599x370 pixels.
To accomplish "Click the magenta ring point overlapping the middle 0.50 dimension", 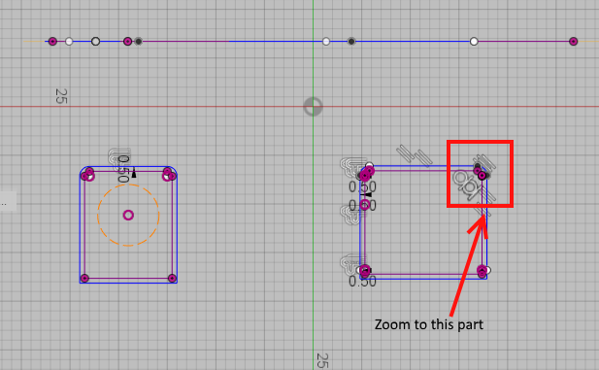I will click(365, 205).
